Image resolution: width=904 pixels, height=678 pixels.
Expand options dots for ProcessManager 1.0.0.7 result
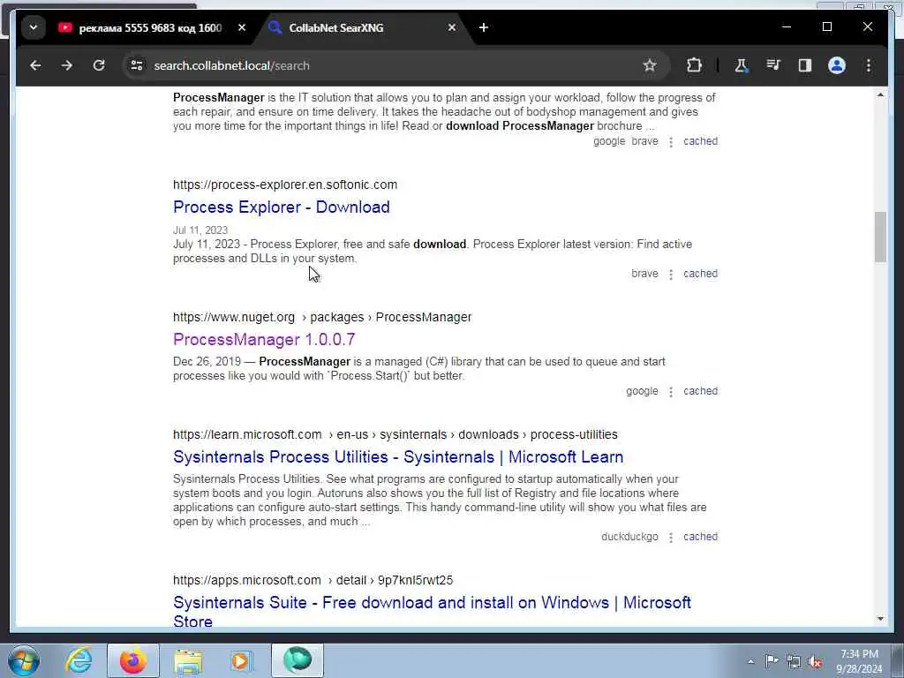point(671,391)
